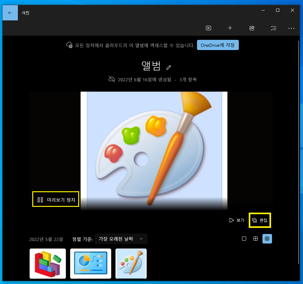Open the colored blocks thumbnail
Viewport: 303px width, 284px height.
click(48, 264)
